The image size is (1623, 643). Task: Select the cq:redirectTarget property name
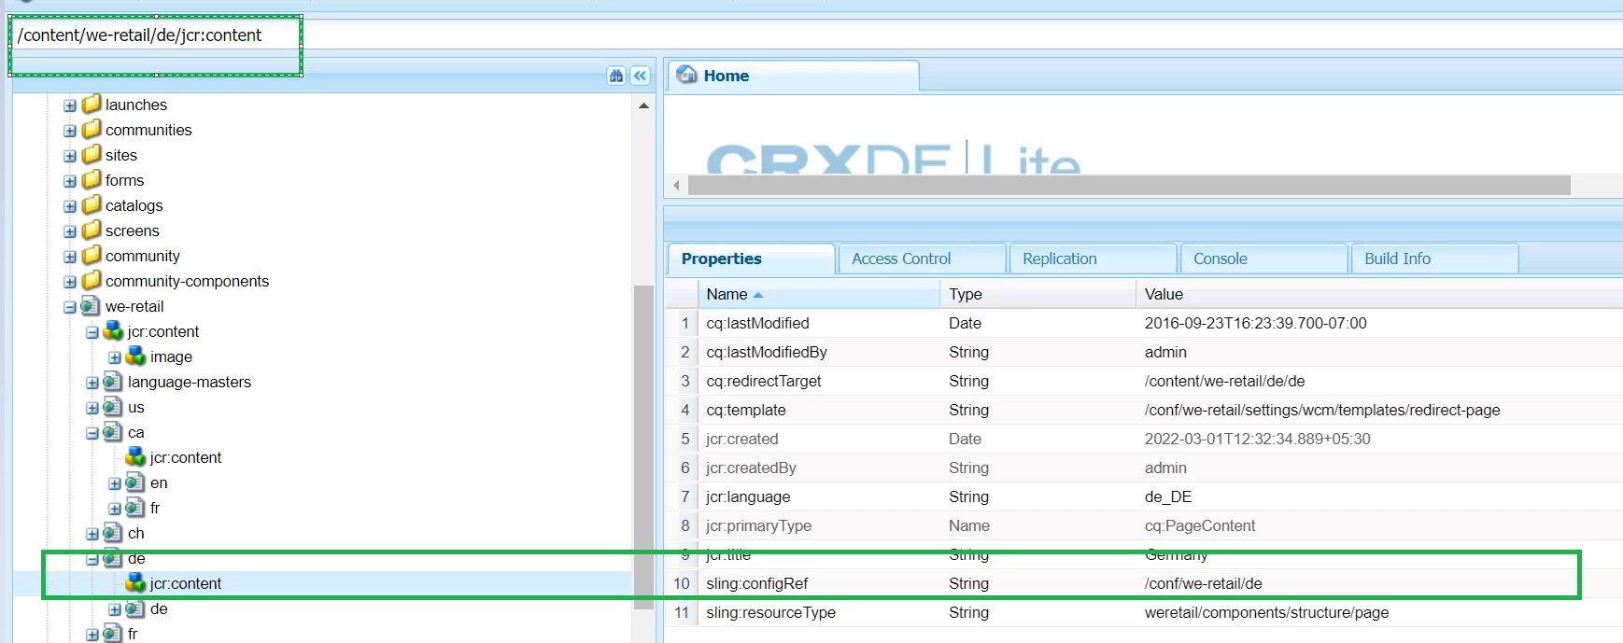pos(763,381)
